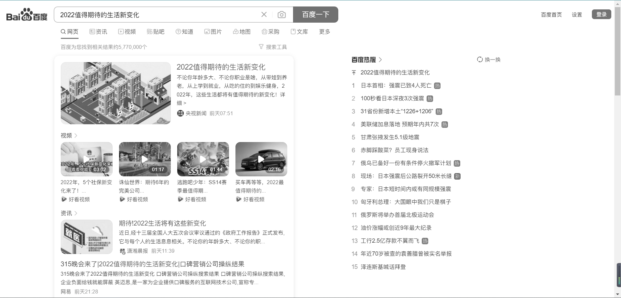Play the 01:17 诛仙世界 video
The image size is (621, 298).
coord(145,159)
